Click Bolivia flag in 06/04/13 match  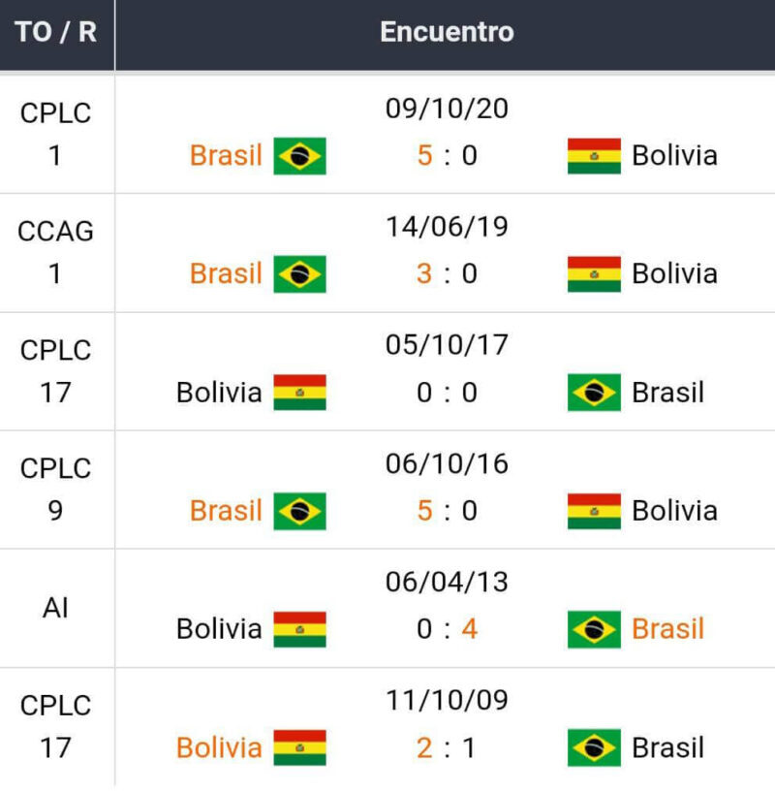coord(299,629)
